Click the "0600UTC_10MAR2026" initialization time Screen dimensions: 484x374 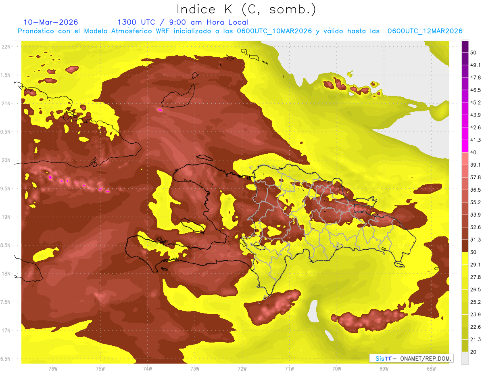click(x=274, y=31)
